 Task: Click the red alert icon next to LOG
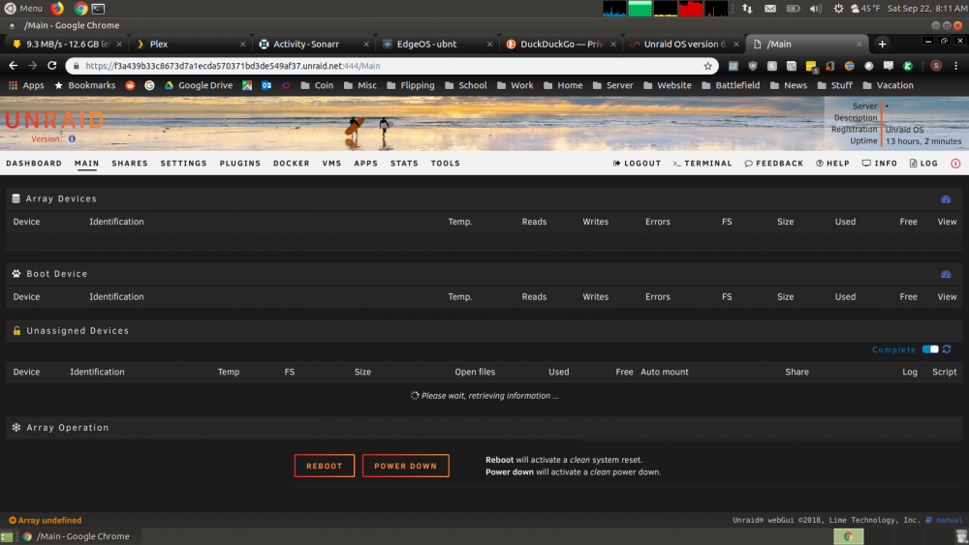click(x=955, y=164)
